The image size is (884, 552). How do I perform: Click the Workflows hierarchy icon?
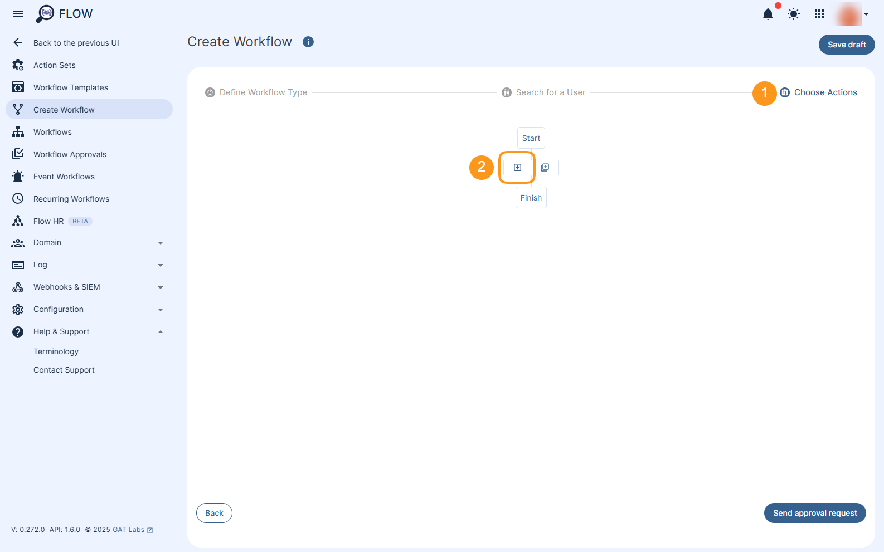click(18, 132)
